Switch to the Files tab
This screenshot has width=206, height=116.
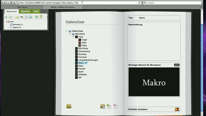click(36, 12)
